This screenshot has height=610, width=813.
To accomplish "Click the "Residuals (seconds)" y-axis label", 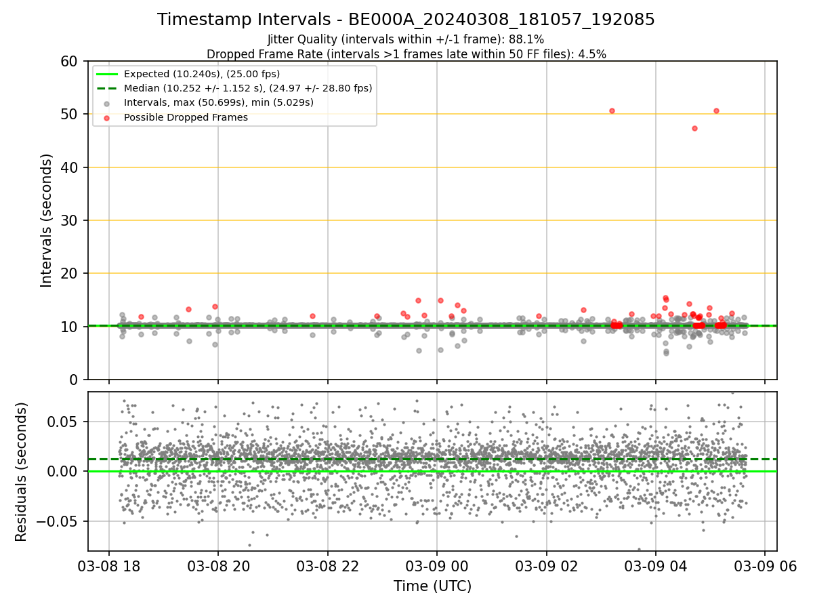I will pyautogui.click(x=22, y=472).
